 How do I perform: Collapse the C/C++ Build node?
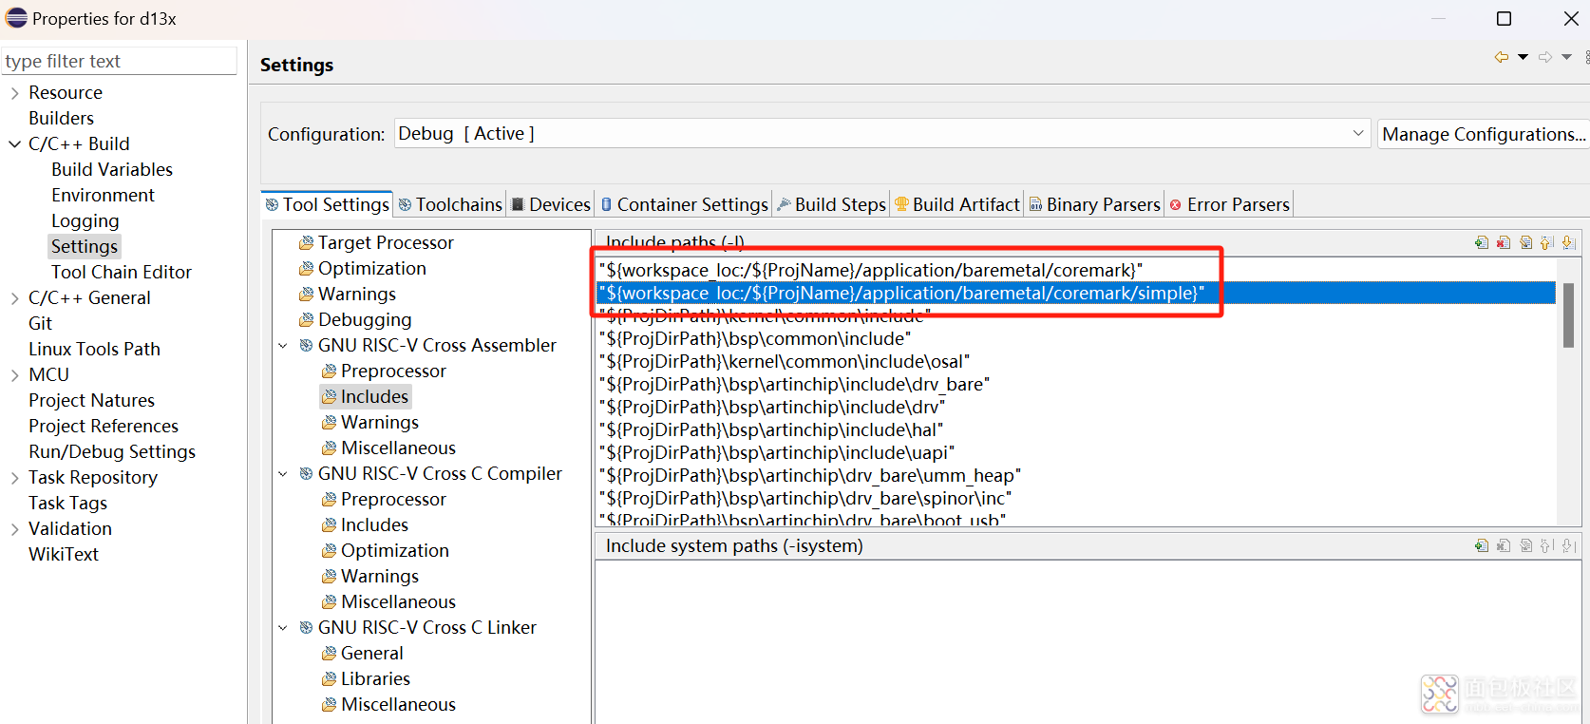(x=14, y=144)
